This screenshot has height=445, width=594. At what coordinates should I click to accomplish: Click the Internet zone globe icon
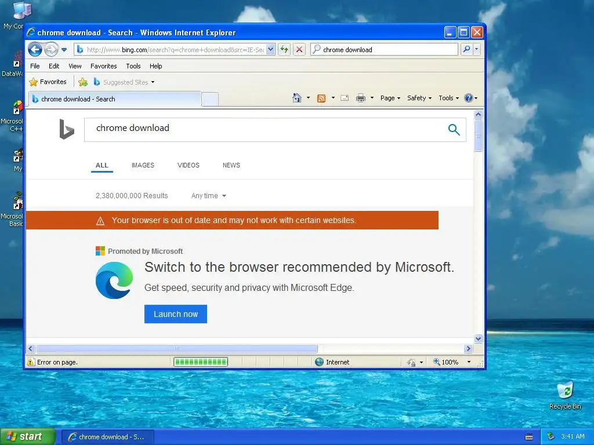pos(320,362)
